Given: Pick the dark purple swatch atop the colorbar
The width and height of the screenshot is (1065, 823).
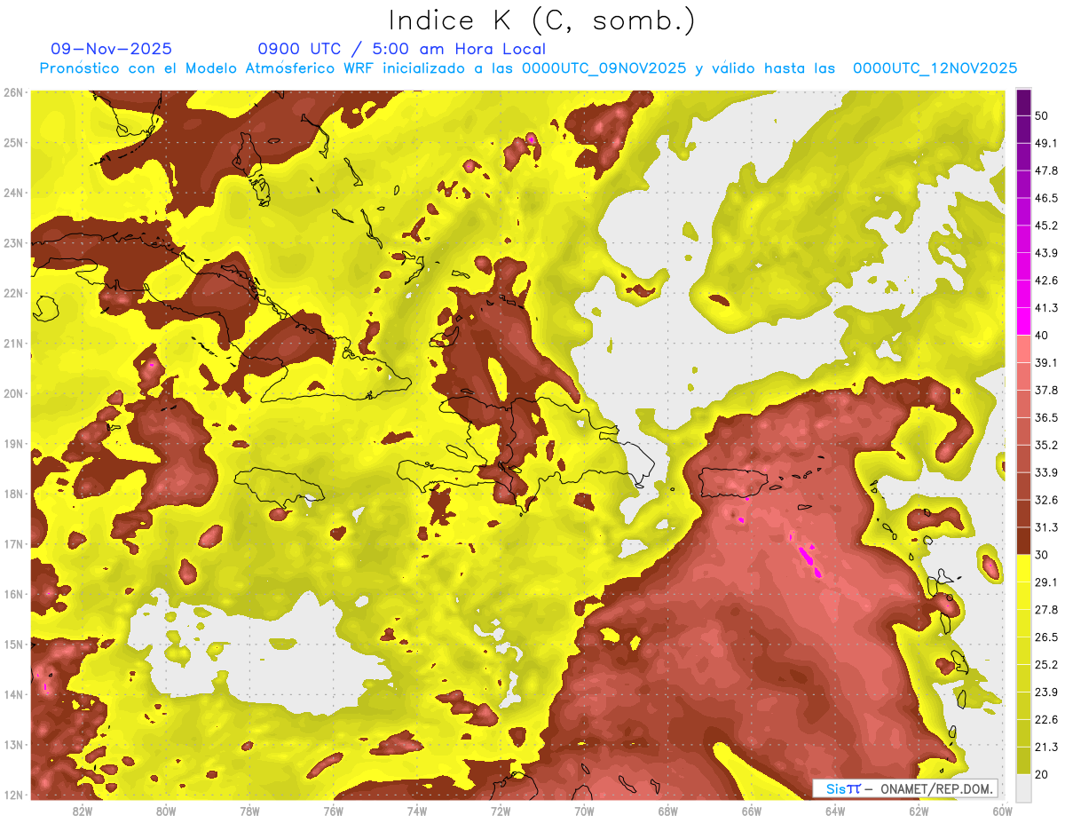Looking at the screenshot, I should (x=1023, y=102).
